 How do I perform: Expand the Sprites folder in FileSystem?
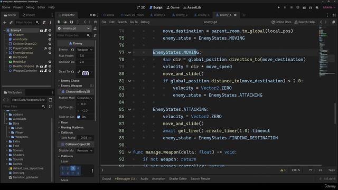7,164
